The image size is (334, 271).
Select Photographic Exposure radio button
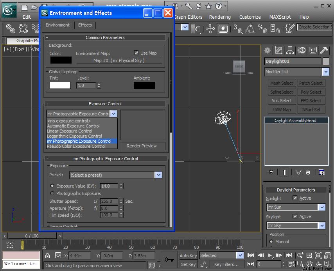click(52, 193)
